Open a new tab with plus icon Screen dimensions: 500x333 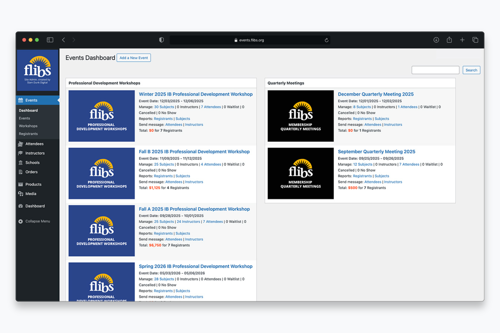(462, 40)
